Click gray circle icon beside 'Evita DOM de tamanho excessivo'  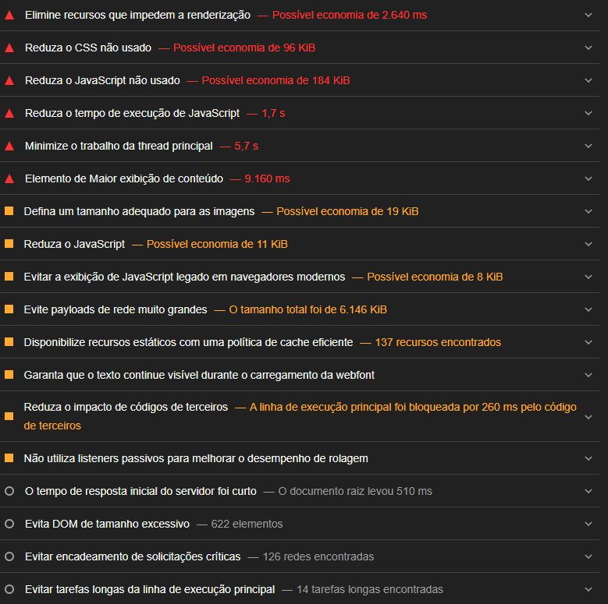tap(9, 524)
